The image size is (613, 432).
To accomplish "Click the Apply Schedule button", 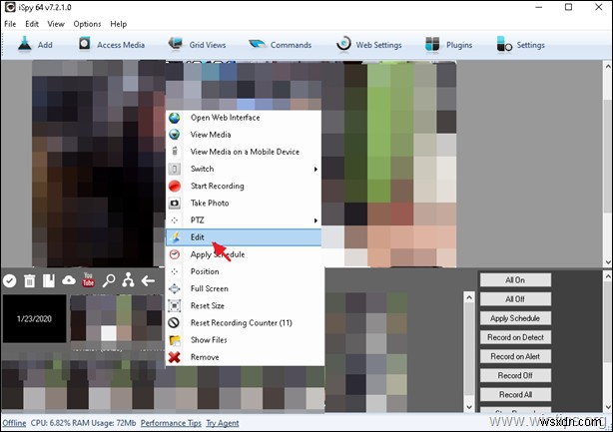I will pyautogui.click(x=515, y=318).
